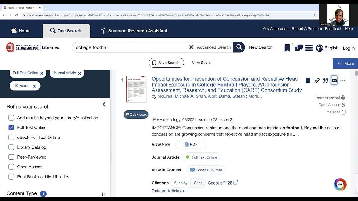Open Ask A Librarian link
358x201 pixels.
click(275, 29)
